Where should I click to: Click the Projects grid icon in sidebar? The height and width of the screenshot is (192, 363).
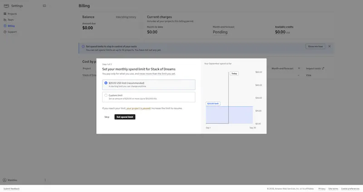click(5, 14)
